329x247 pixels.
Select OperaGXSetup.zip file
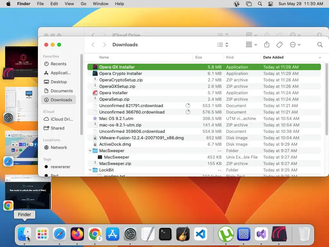click(204, 86)
